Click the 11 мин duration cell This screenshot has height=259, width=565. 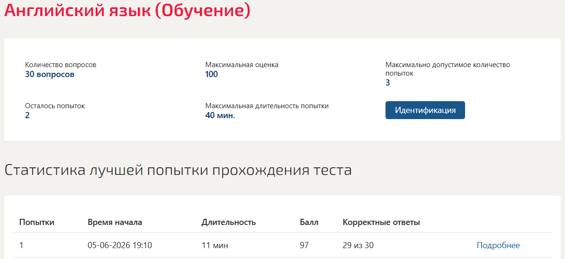(215, 246)
